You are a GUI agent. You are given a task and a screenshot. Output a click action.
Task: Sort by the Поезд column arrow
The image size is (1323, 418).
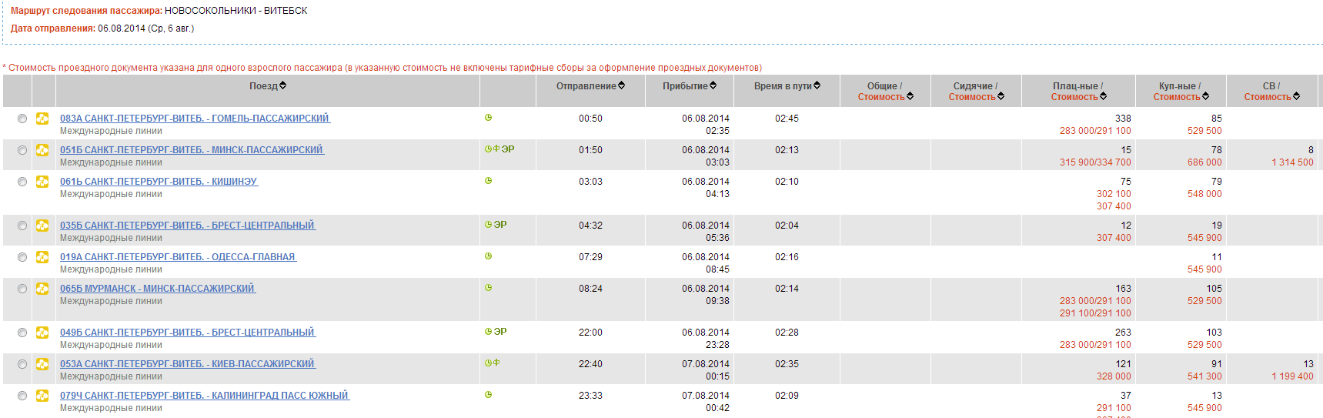click(x=282, y=85)
